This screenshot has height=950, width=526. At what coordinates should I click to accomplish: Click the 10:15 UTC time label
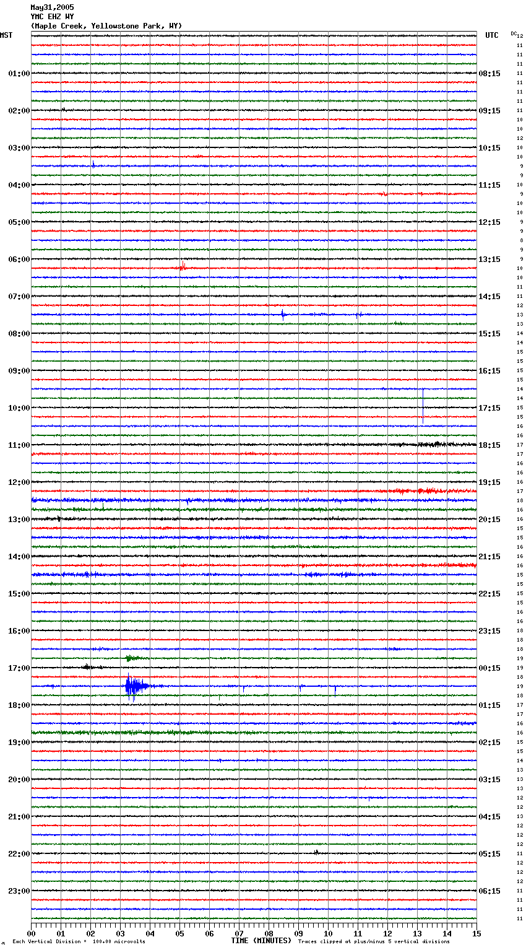pyautogui.click(x=489, y=148)
